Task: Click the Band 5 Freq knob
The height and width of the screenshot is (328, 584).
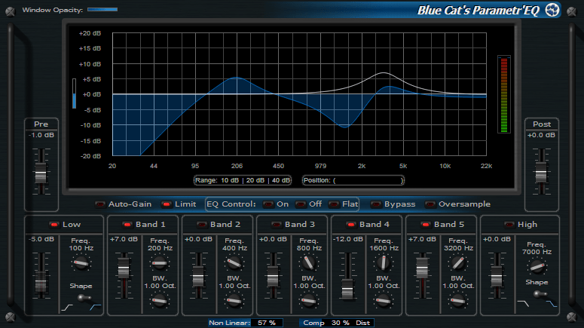Action: [457, 263]
